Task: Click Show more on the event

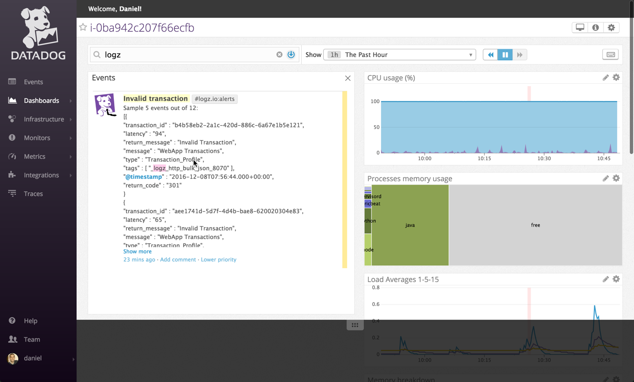Action: (137, 251)
